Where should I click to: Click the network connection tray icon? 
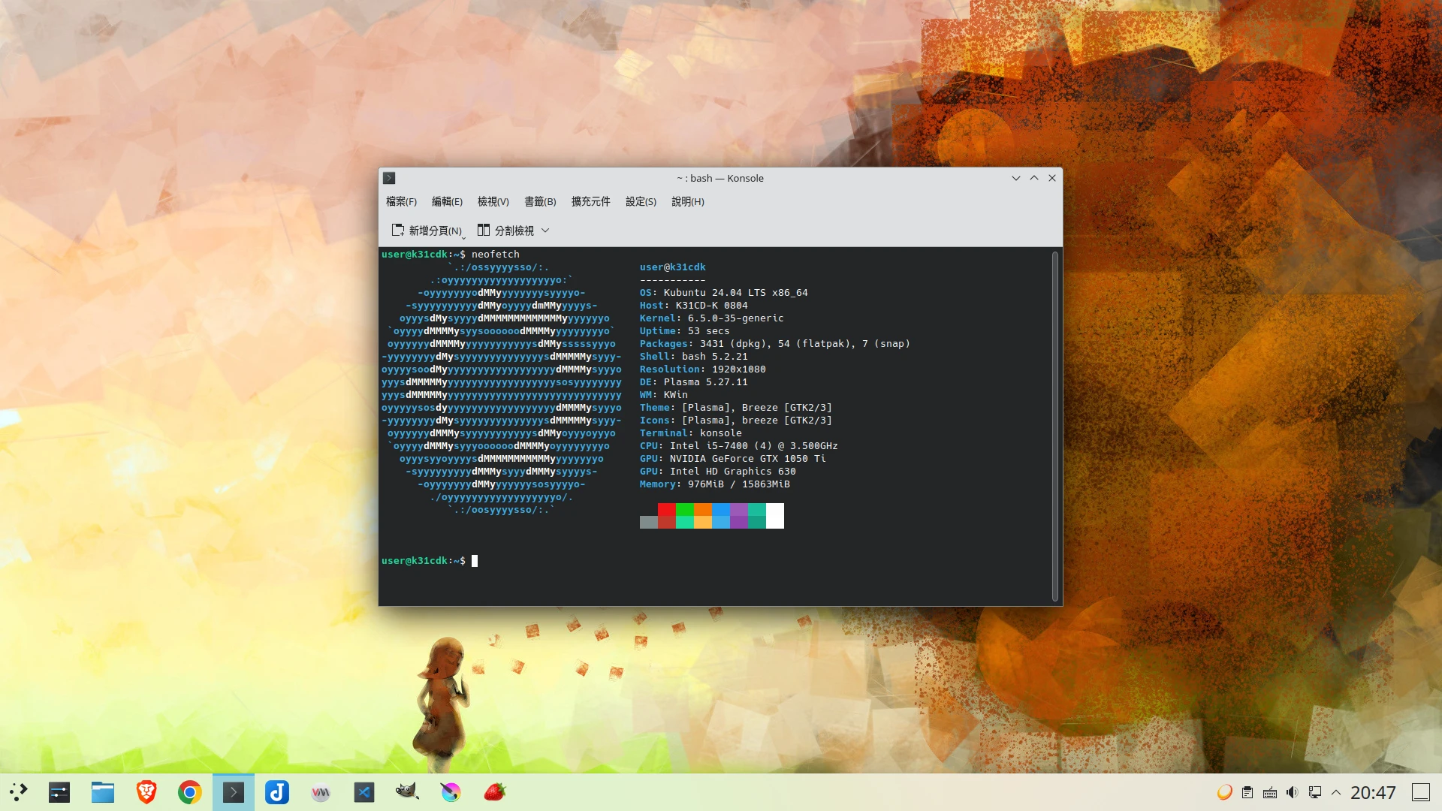pos(1315,792)
